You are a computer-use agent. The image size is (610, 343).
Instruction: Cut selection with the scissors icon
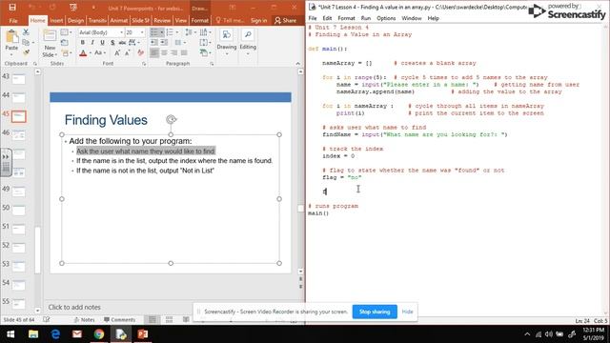(26, 32)
